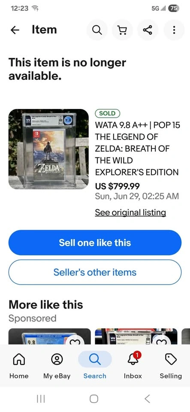Open the three-dot overflow menu

point(174,30)
